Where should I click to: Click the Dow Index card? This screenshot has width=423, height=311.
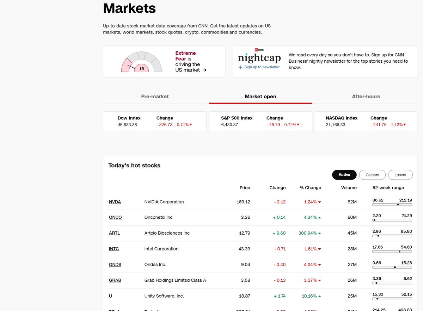coord(155,122)
